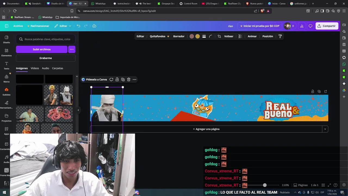This screenshot has width=348, height=196.
Task: Open the Herramientas sidebar panel
Action: (7, 105)
